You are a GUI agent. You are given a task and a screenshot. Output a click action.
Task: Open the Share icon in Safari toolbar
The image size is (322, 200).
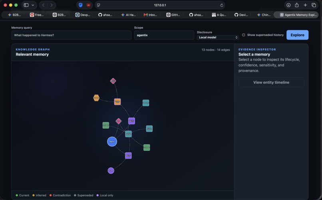coord(297,5)
